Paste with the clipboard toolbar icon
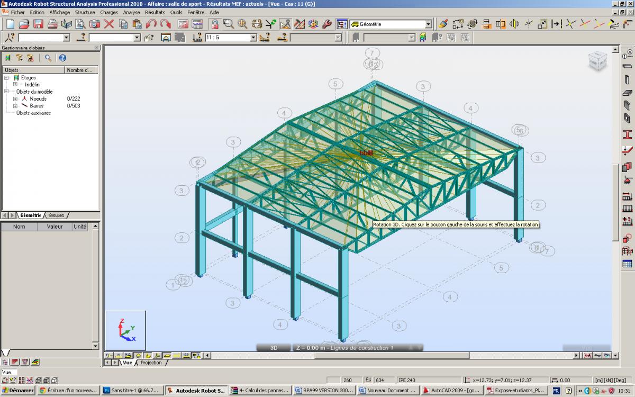 coord(137,24)
